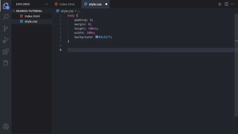Screen dimensions: 238x134
Task: Click the margin property on line 3
Action: [79, 24]
